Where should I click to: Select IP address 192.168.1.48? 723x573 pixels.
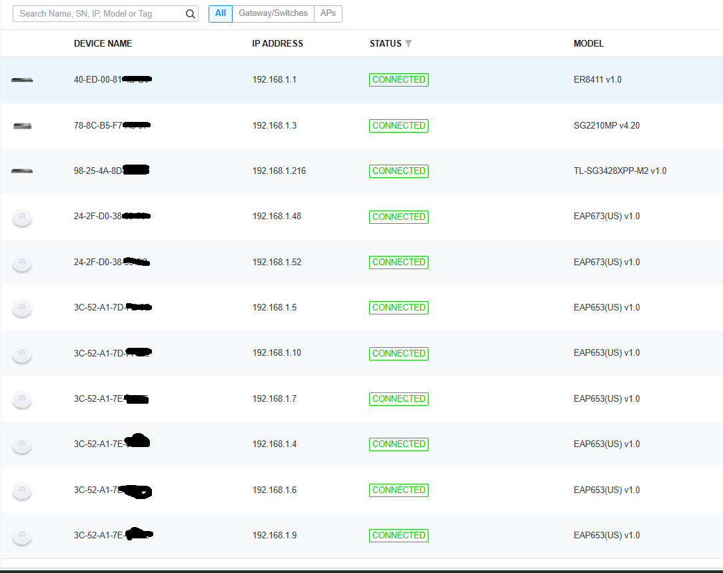point(277,216)
